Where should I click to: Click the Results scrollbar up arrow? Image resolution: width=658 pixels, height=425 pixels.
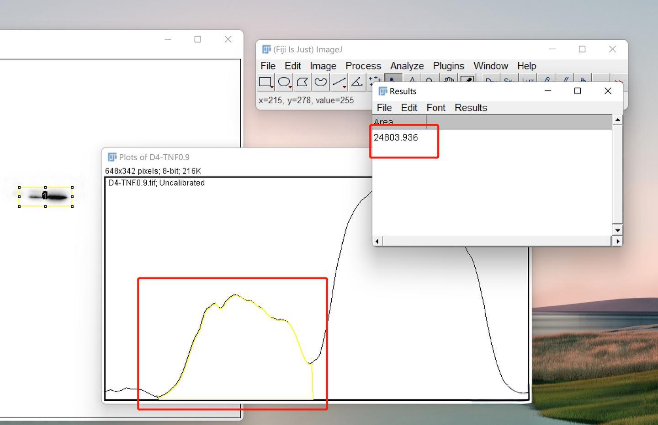[x=617, y=120]
